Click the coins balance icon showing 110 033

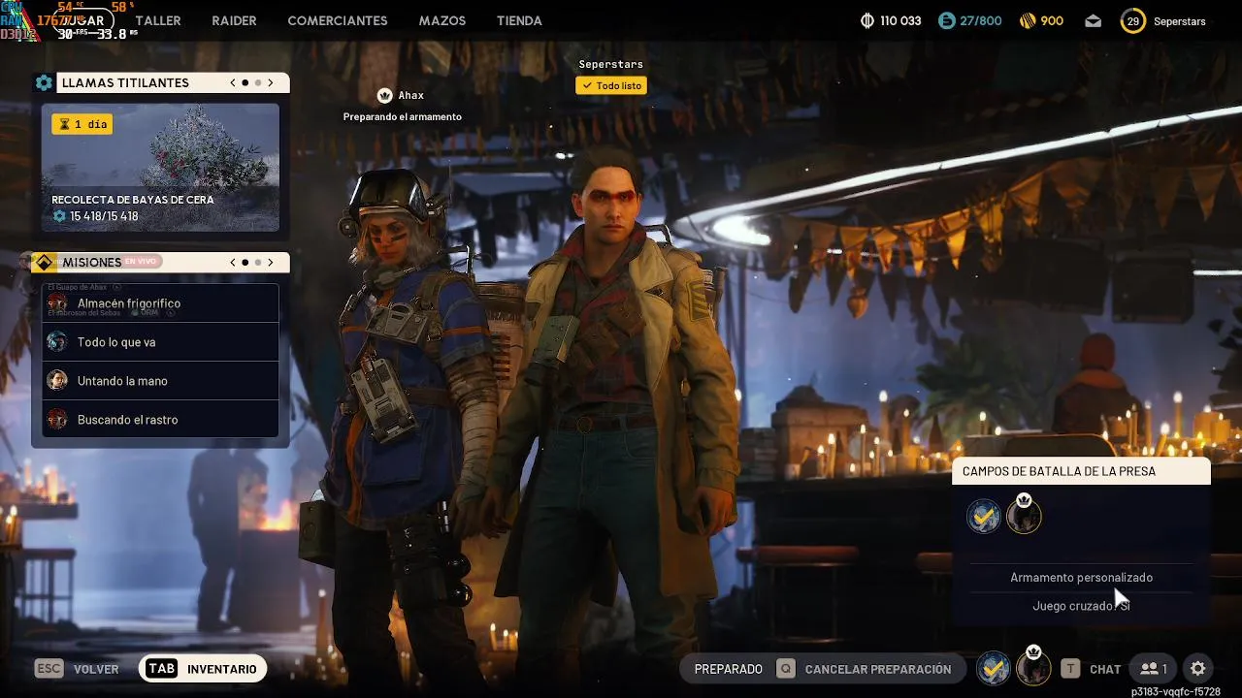[x=867, y=20]
